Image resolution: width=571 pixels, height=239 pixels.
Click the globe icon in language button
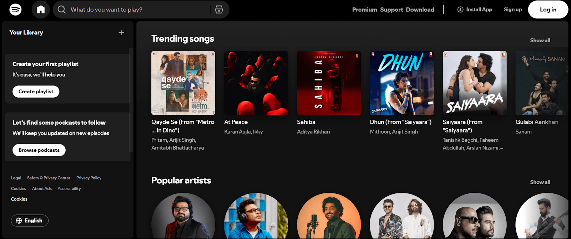pyautogui.click(x=19, y=220)
